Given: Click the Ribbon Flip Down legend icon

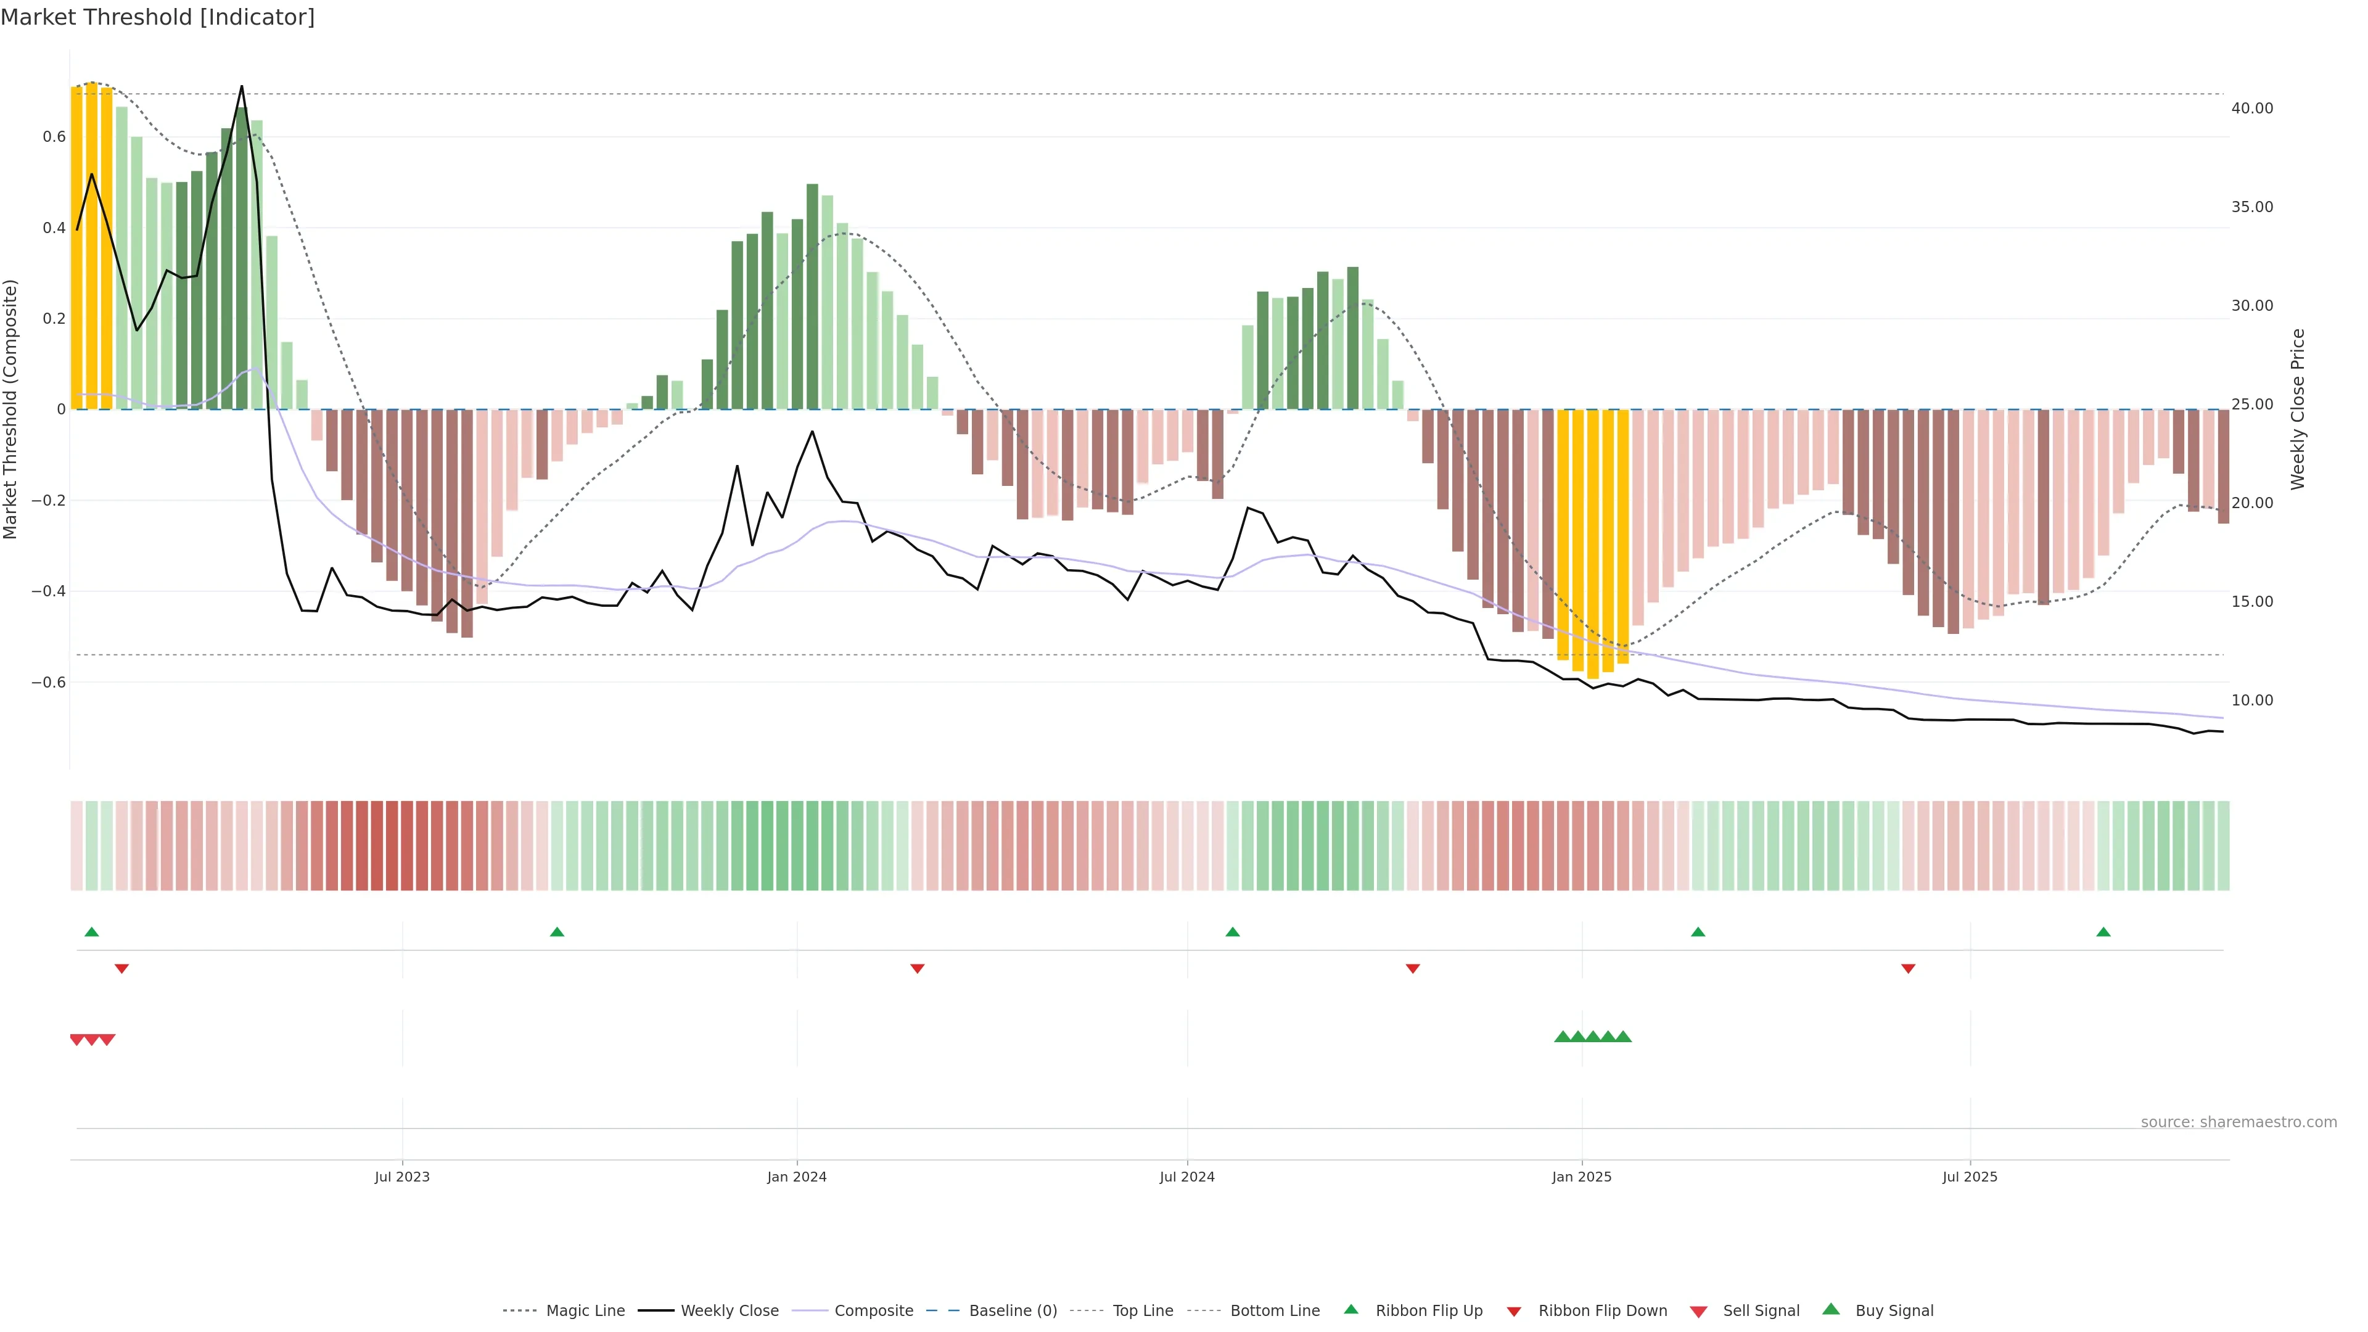Looking at the screenshot, I should point(1514,1312).
